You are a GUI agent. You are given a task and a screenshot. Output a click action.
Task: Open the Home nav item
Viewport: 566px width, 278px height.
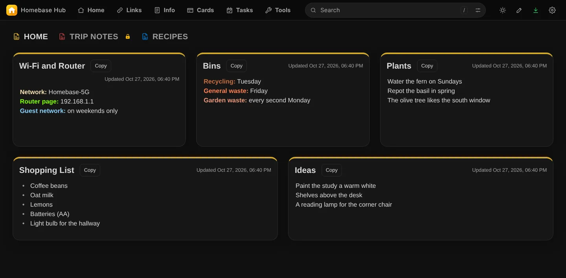91,10
